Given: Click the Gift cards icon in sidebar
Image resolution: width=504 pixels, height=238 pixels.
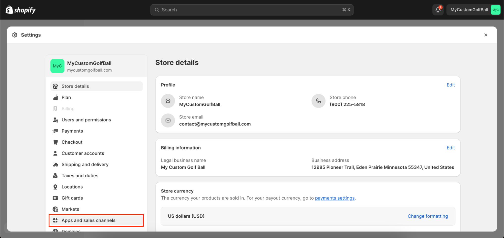Looking at the screenshot, I should [55, 198].
